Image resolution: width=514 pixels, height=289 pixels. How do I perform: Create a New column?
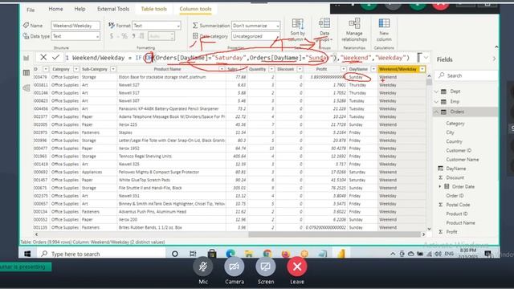pos(384,30)
